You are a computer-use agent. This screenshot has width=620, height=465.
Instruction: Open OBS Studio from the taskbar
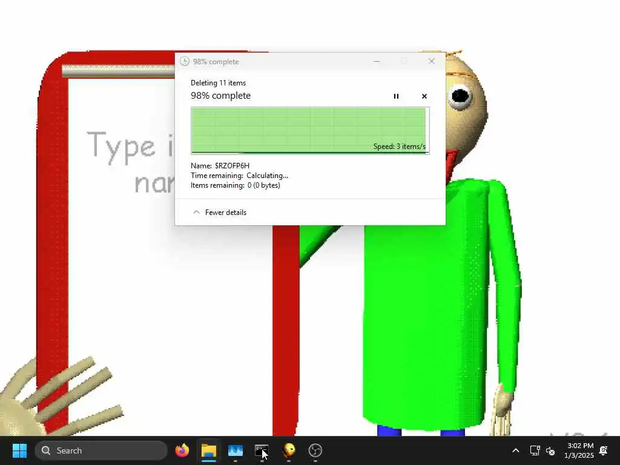(315, 450)
